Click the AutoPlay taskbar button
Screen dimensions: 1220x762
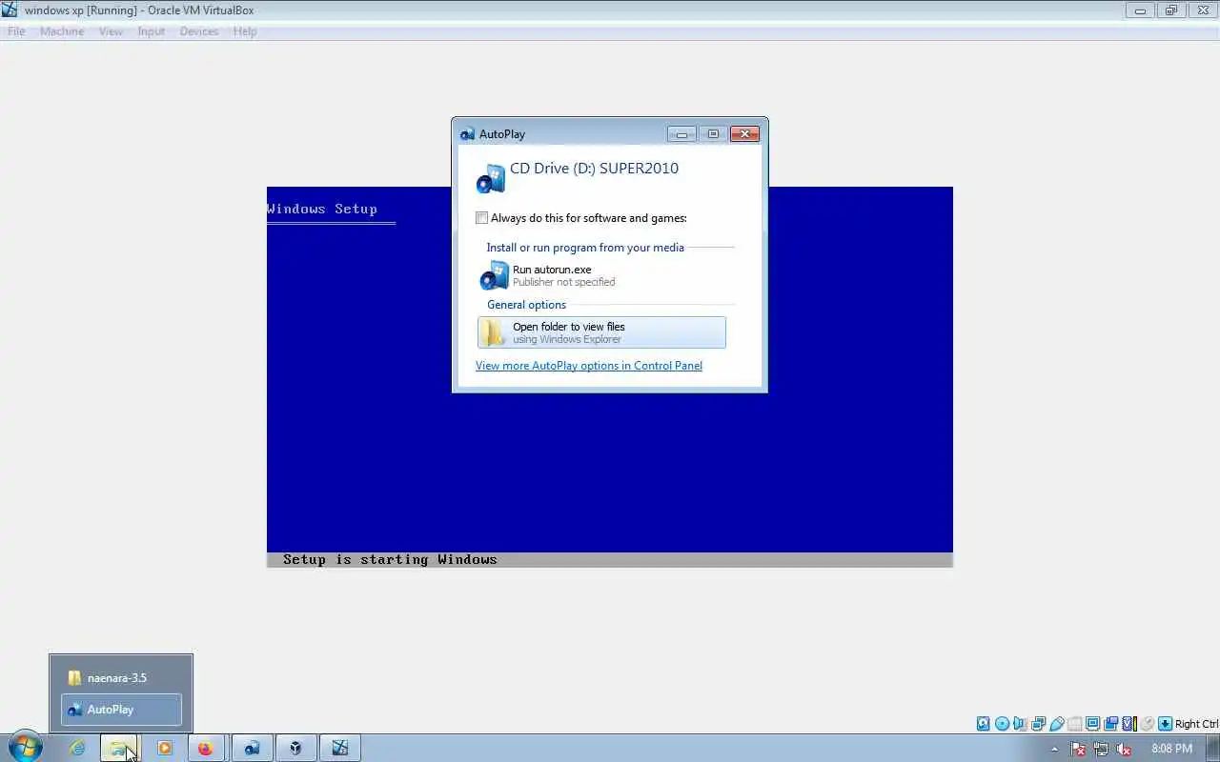tap(252, 749)
